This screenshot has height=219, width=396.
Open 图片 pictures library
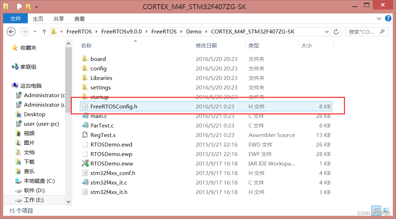pyautogui.click(x=29, y=143)
